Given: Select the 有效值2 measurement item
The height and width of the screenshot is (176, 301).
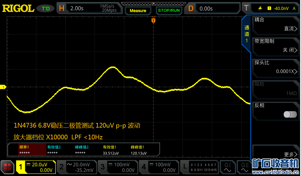Looking at the screenshot, I should (x=54, y=150).
